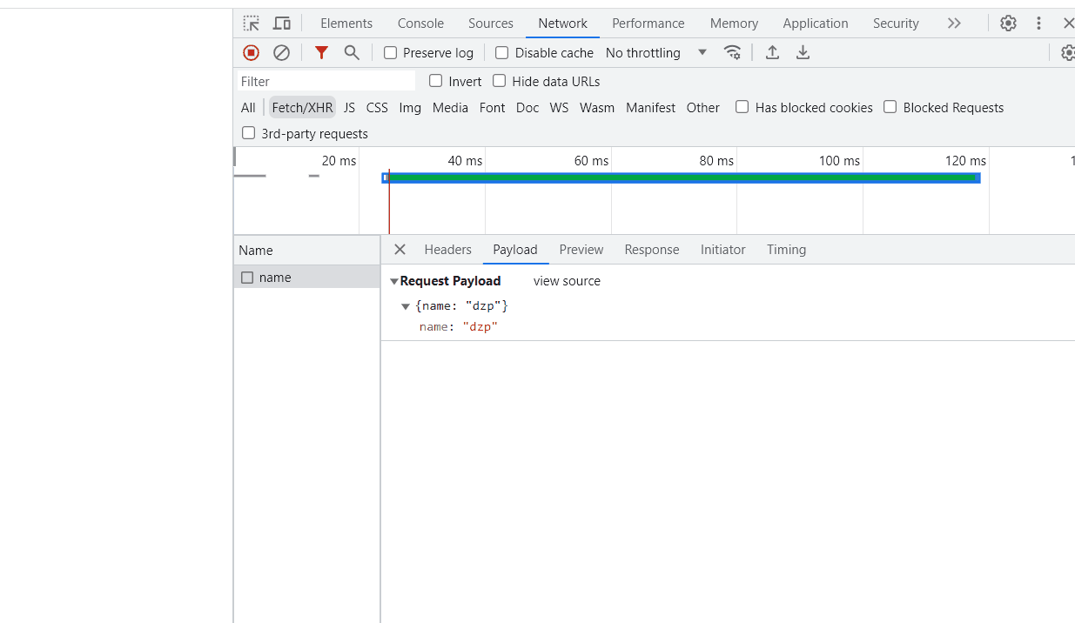
Task: Close the request details pane
Action: [x=400, y=250]
